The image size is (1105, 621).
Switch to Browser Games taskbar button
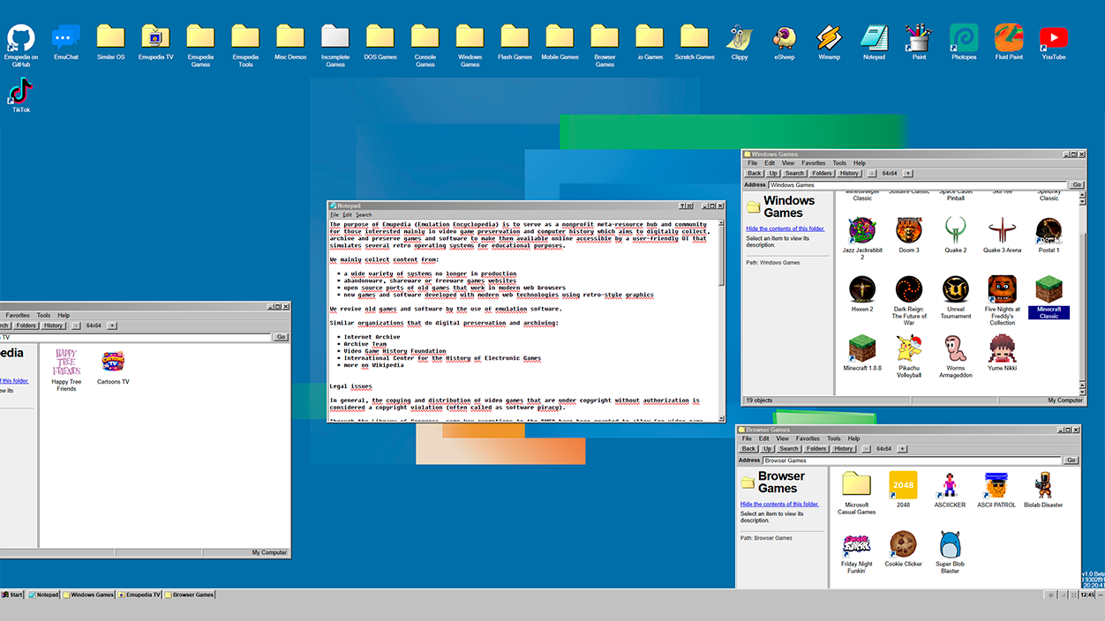(190, 595)
